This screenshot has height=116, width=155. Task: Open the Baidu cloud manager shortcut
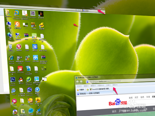pyautogui.click(x=36, y=59)
